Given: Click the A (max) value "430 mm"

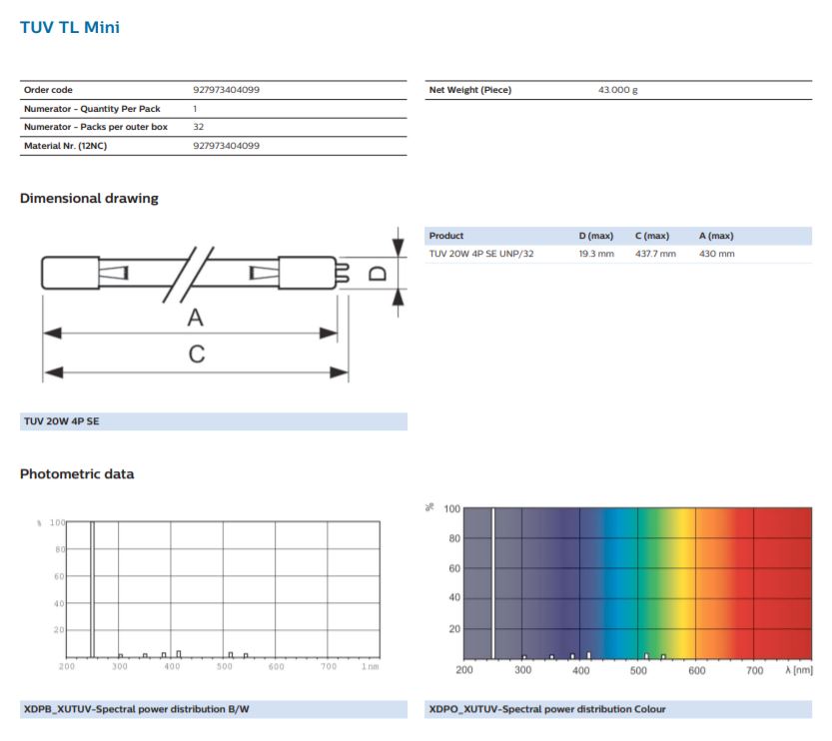Looking at the screenshot, I should (717, 254).
